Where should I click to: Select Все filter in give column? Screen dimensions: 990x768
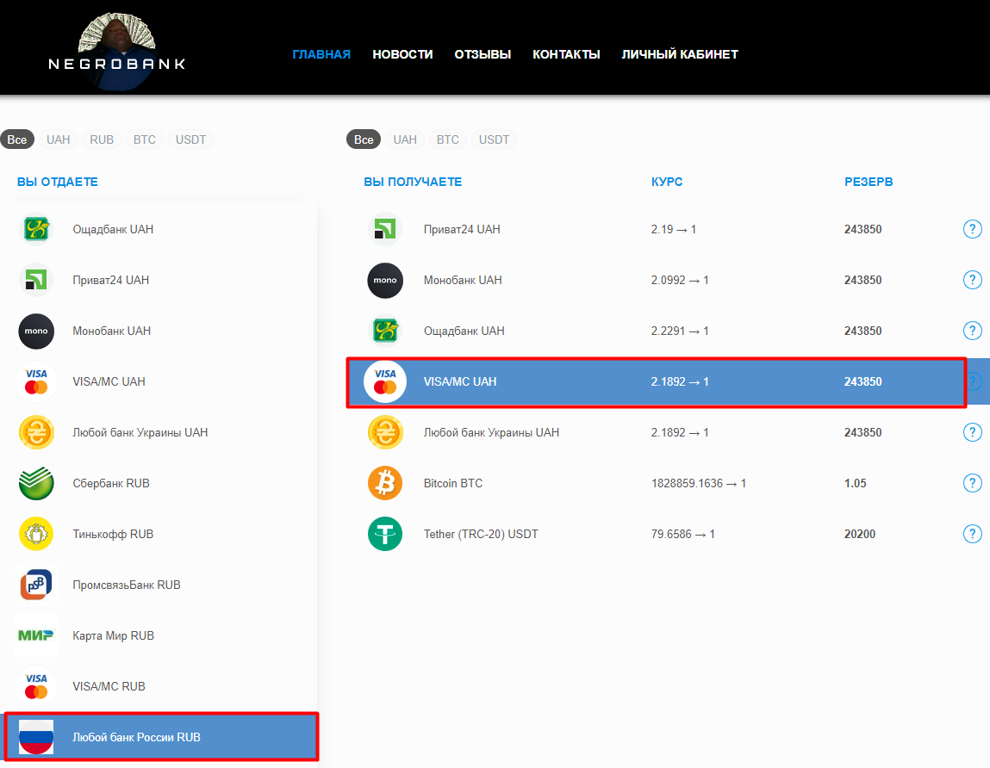point(17,139)
